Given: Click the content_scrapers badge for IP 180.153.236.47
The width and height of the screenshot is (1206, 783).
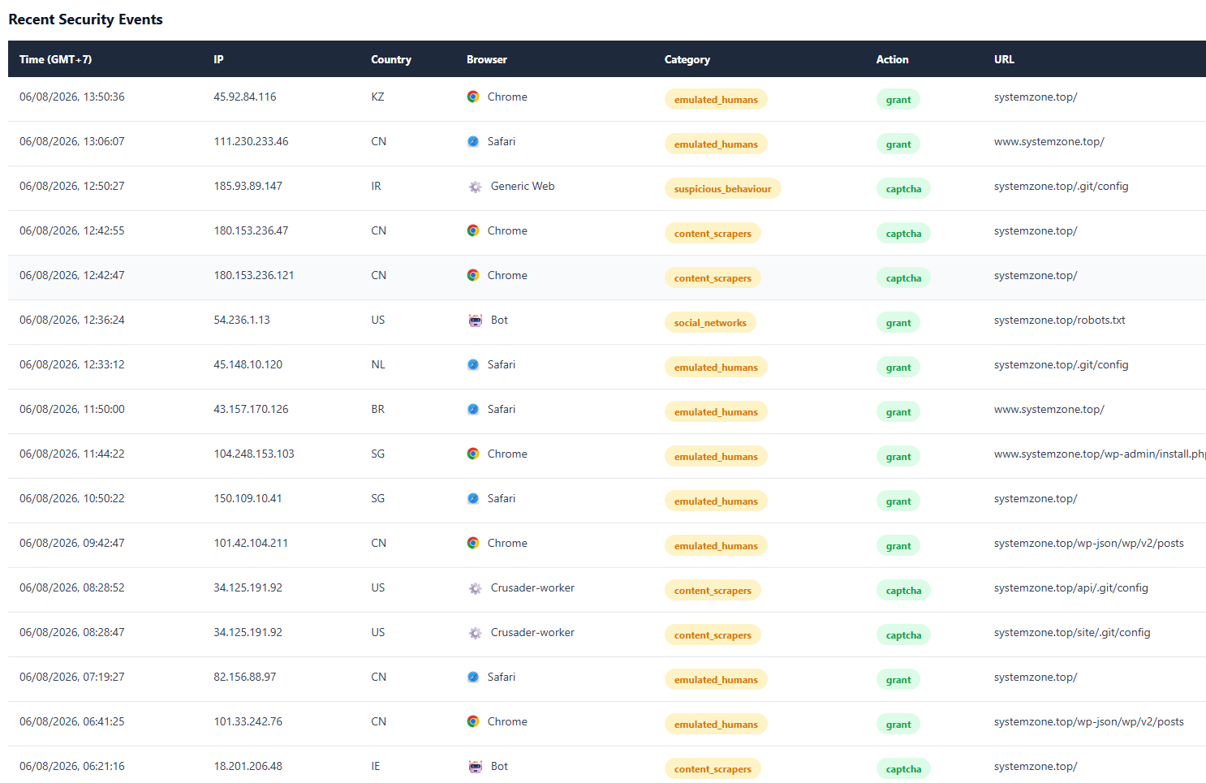Looking at the screenshot, I should [x=713, y=233].
